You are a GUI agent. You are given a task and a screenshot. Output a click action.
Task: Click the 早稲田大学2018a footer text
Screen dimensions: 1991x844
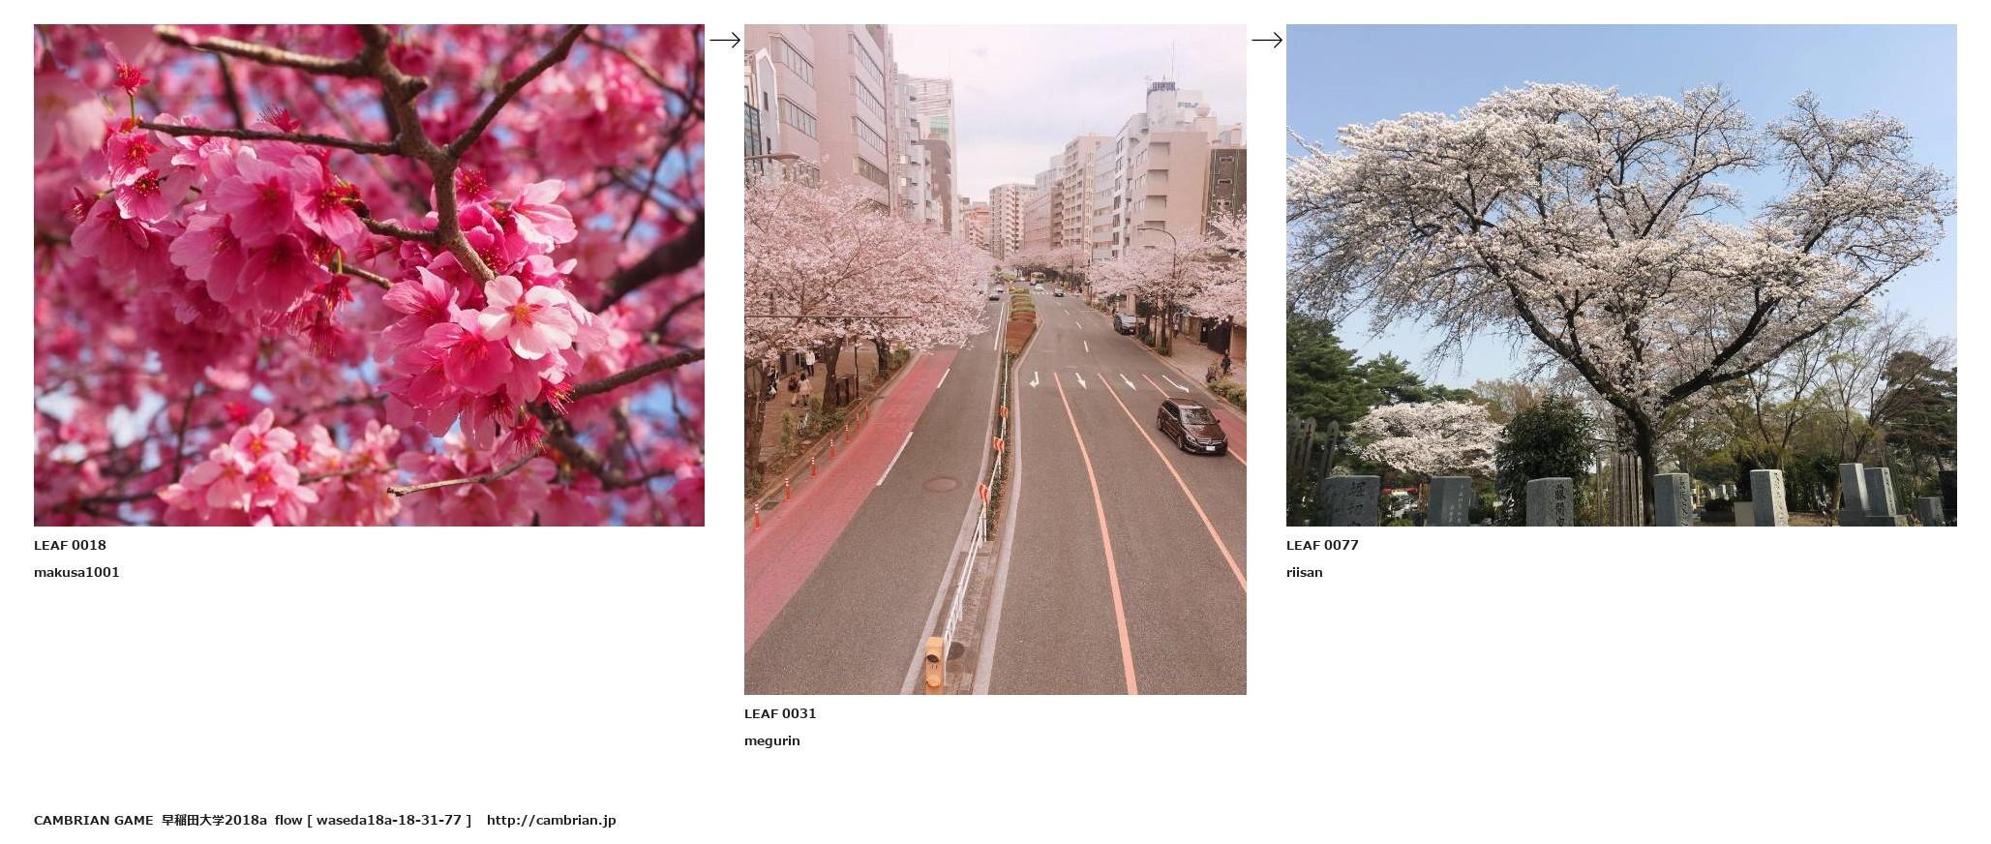coord(214,820)
